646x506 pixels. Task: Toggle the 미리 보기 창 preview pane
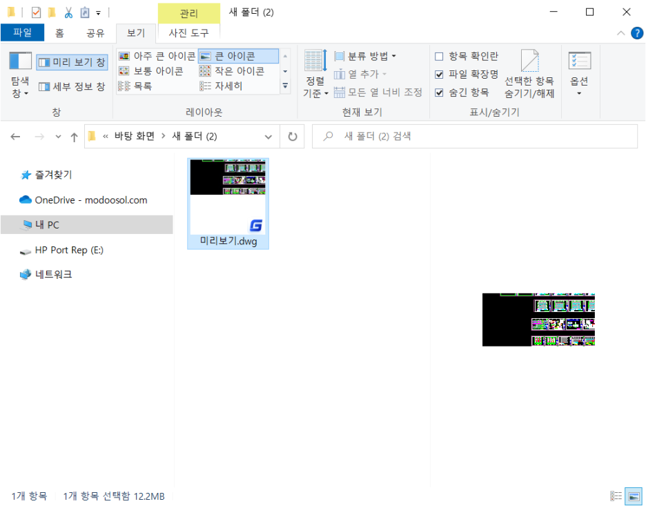pyautogui.click(x=72, y=62)
